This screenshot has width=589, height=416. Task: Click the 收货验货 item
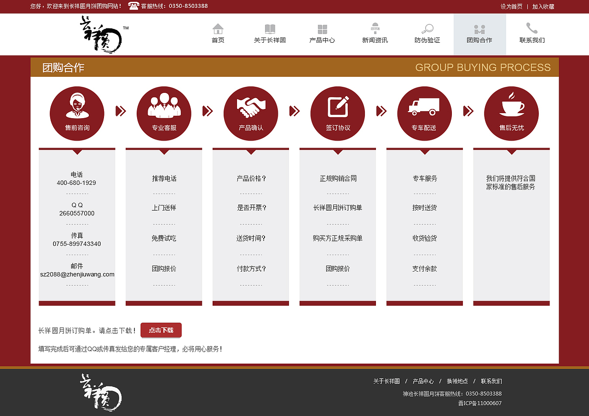click(x=425, y=238)
